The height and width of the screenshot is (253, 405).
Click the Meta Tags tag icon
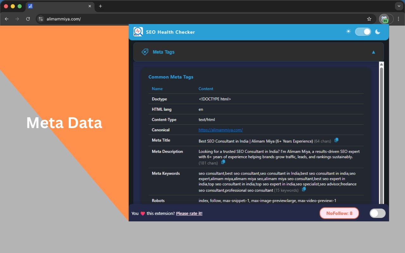coord(145,52)
